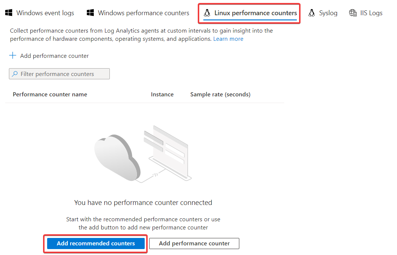This screenshot has width=397, height=255.
Task: Switch to the Windows event logs tab
Action: (x=45, y=13)
